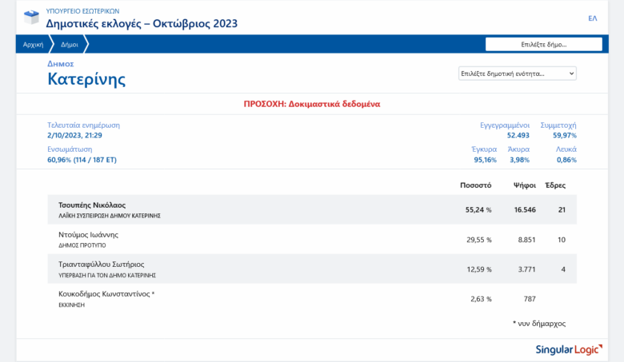Open candidate Κουκοδήμος Κωνσταντίνος row

312,299
